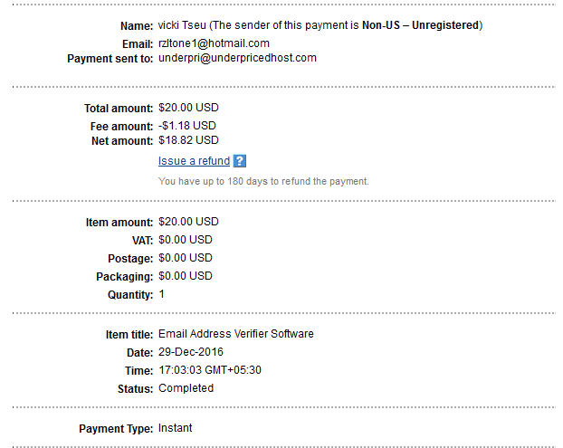Click the date 29-Dec-2016
Screen dimensions: 563x448
point(190,352)
